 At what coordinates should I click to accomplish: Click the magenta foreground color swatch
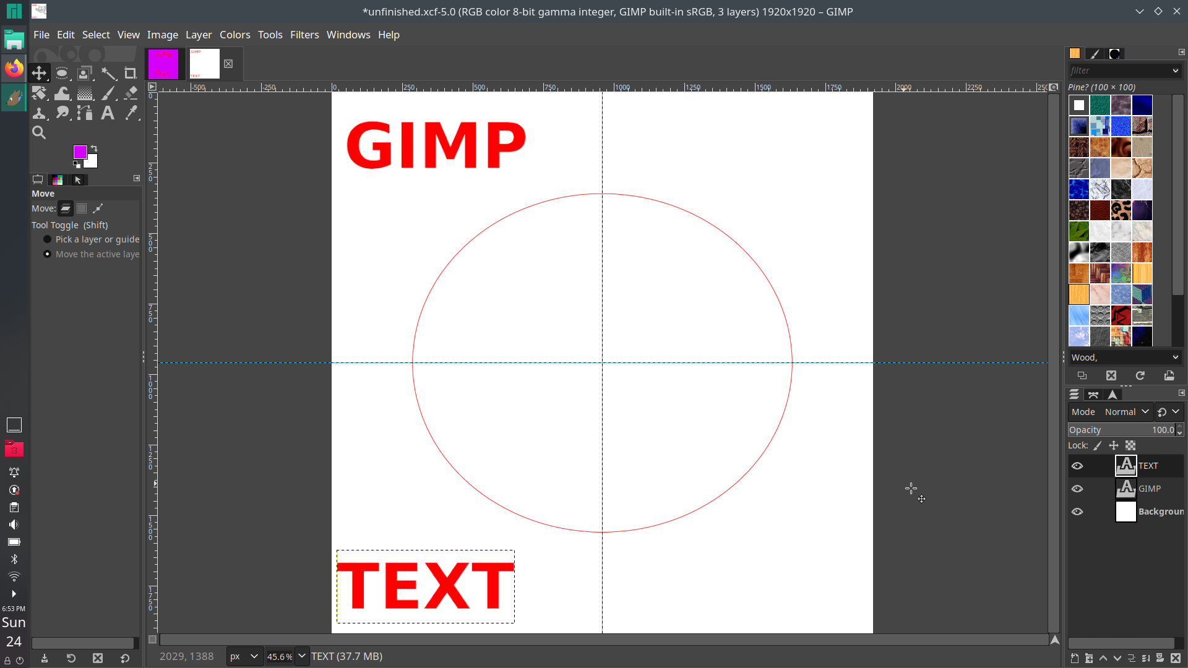pyautogui.click(x=80, y=152)
